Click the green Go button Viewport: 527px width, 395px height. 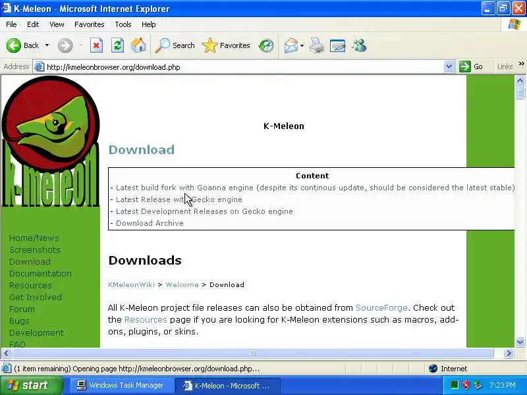coord(471,66)
